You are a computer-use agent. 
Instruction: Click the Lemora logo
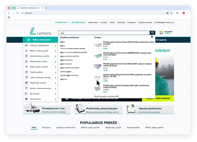pos(40,31)
